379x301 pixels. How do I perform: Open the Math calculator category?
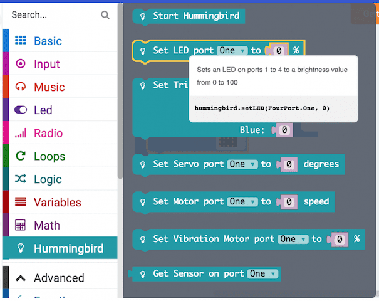46,226
